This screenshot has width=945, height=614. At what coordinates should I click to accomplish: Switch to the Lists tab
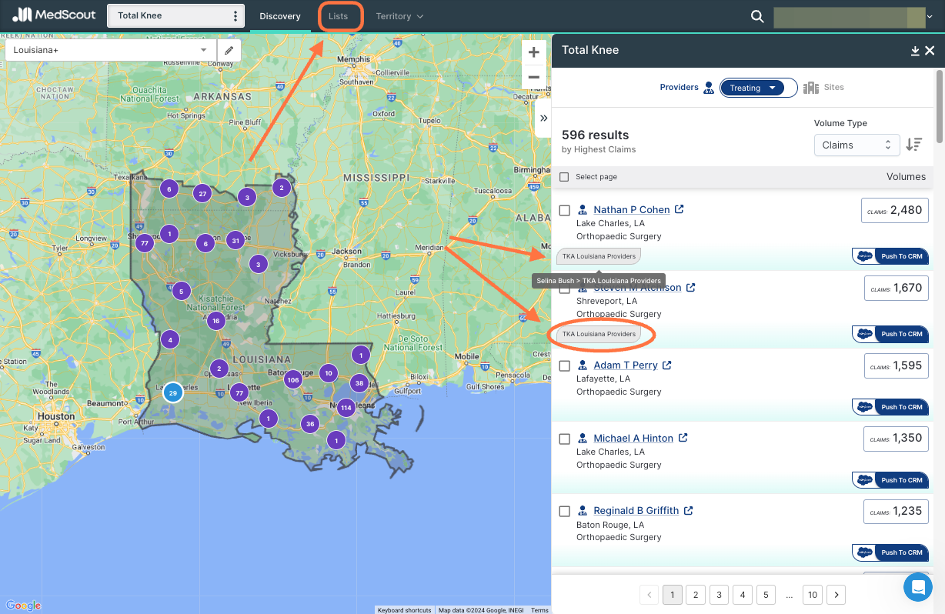(339, 16)
